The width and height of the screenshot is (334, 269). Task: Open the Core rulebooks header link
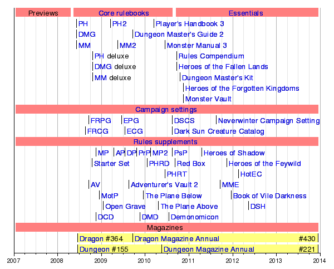point(124,13)
